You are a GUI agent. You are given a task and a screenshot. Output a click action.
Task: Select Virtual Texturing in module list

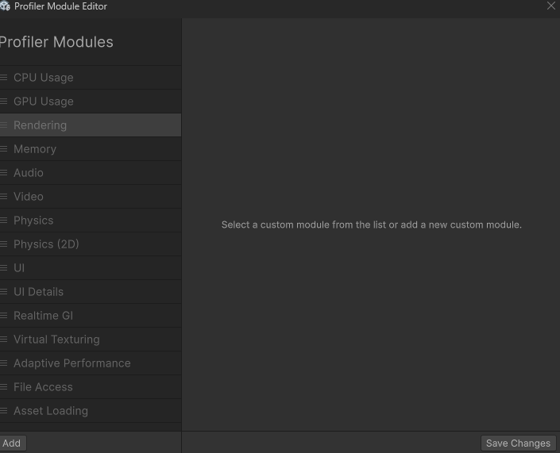click(56, 340)
